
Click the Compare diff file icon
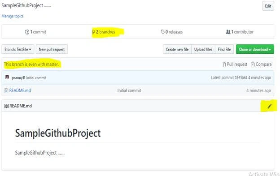pyautogui.click(x=253, y=64)
